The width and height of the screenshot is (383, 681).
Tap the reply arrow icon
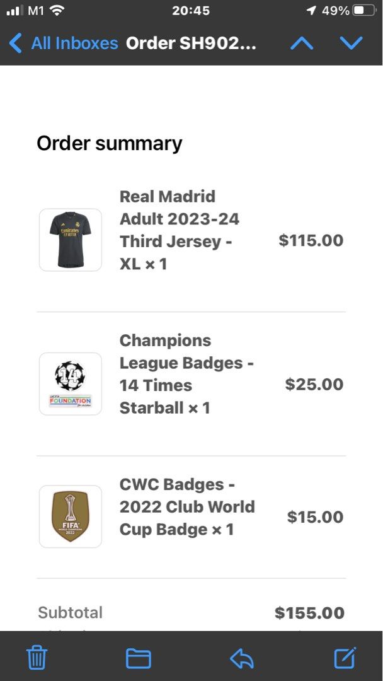pos(242,658)
